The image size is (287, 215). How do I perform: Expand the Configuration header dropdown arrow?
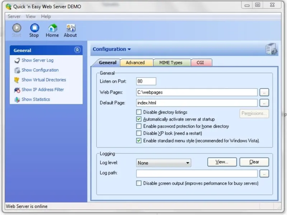click(x=129, y=49)
